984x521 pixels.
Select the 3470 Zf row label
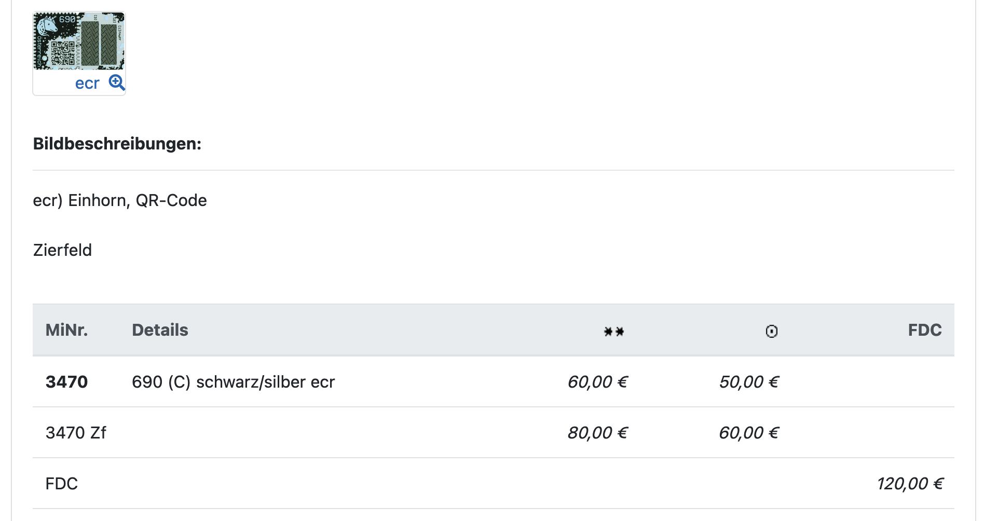[x=76, y=433]
